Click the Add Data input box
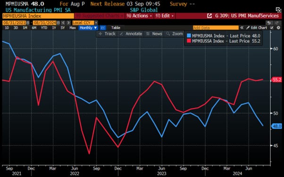This screenshot has width=284, height=177. coord(216,28)
